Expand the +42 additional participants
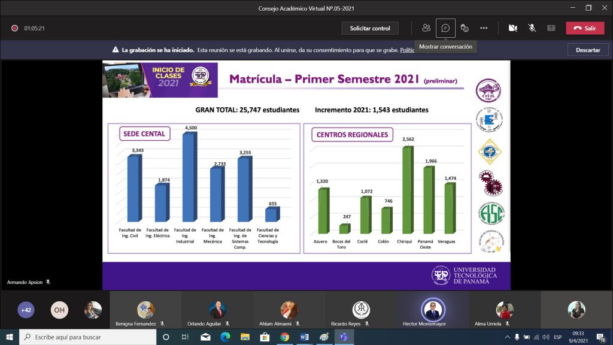This screenshot has width=613, height=345. 26,310
